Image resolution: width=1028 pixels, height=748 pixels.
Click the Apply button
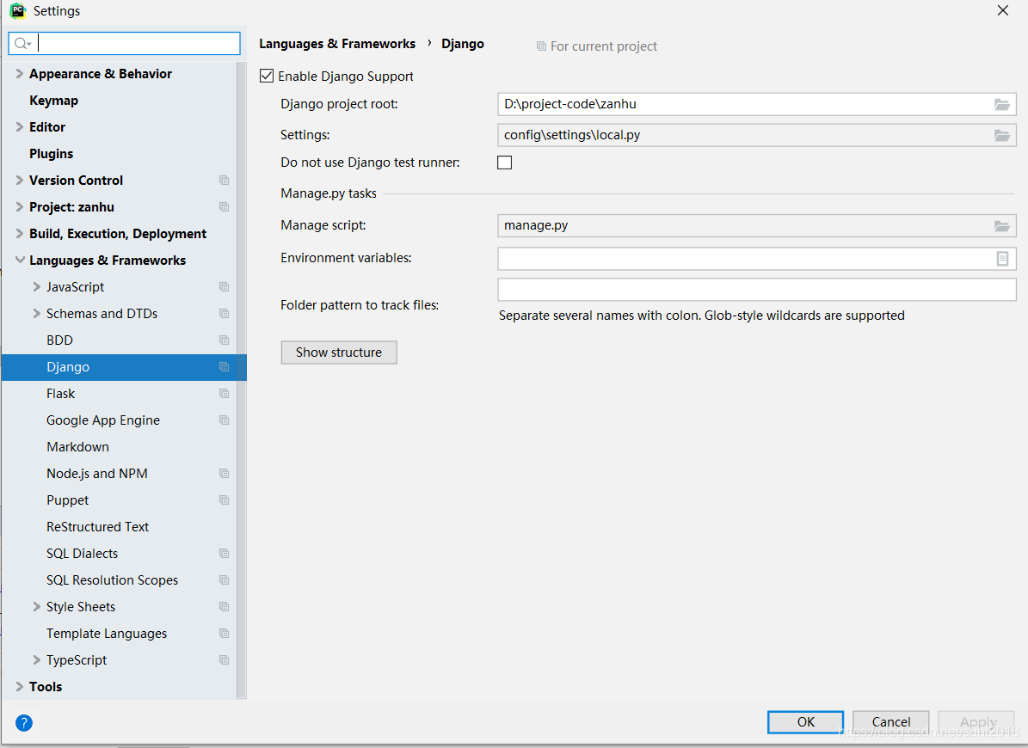tap(977, 722)
